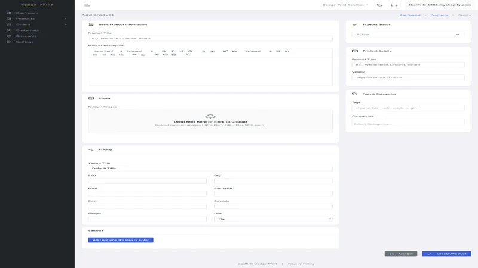Focus the Product Title field
The image size is (478, 268).
pyautogui.click(x=210, y=38)
